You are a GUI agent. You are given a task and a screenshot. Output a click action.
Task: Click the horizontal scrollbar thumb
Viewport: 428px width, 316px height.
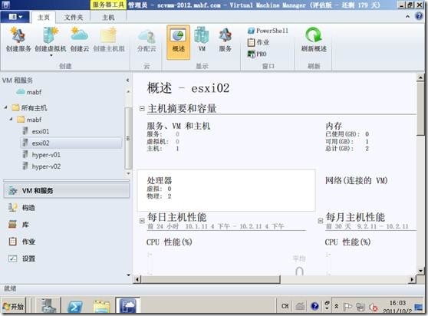pyautogui.click(x=210, y=279)
